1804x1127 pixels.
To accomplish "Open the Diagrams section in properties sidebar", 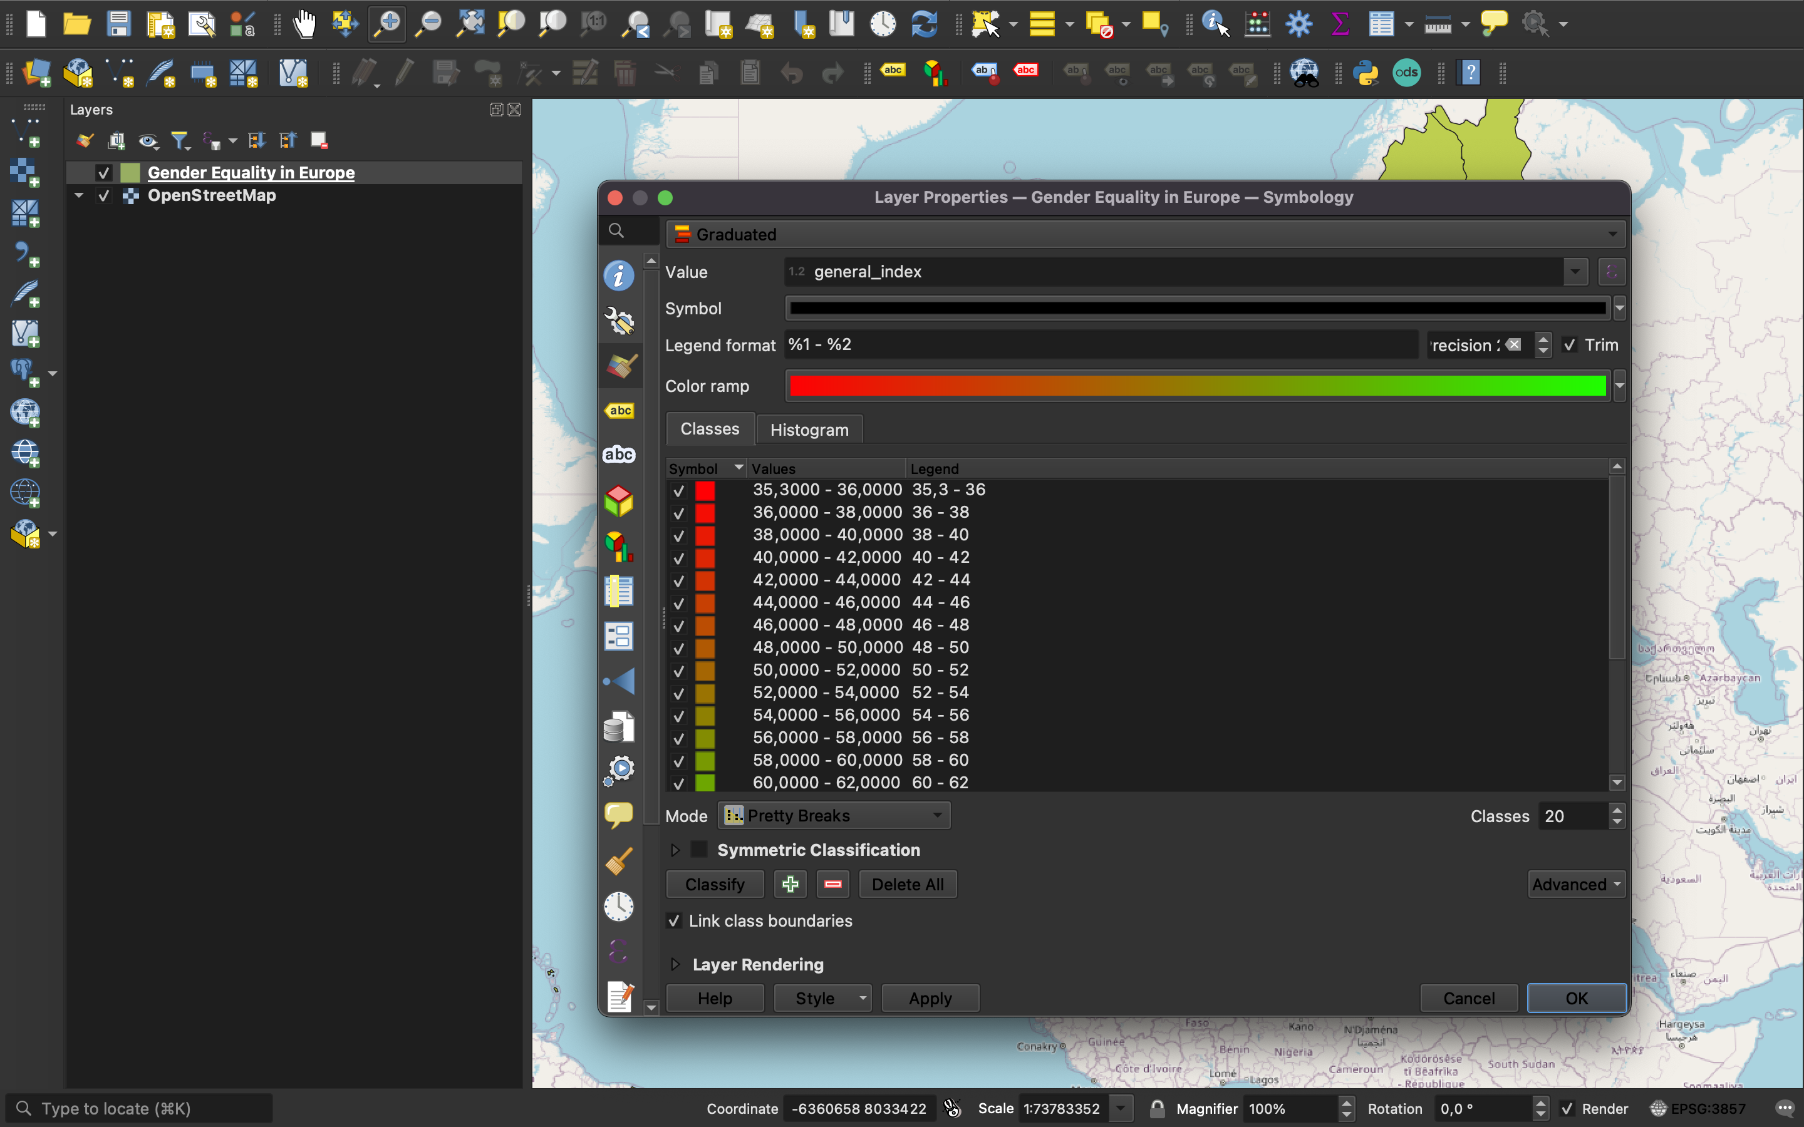I will [619, 547].
